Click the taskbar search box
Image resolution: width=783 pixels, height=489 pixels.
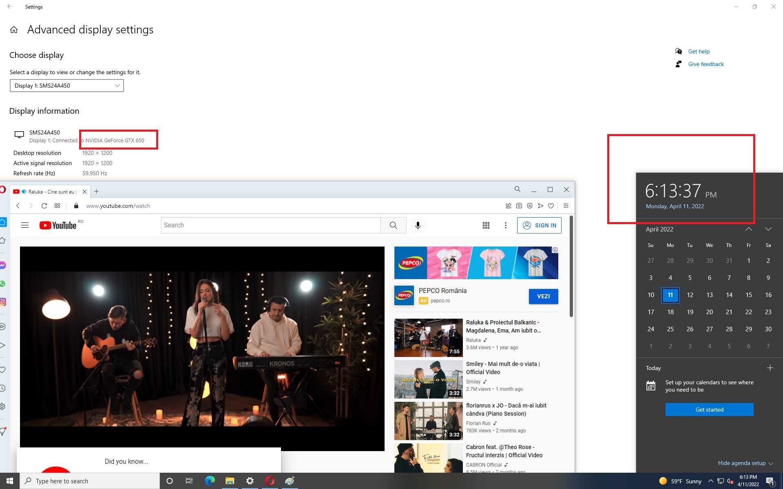pos(90,481)
